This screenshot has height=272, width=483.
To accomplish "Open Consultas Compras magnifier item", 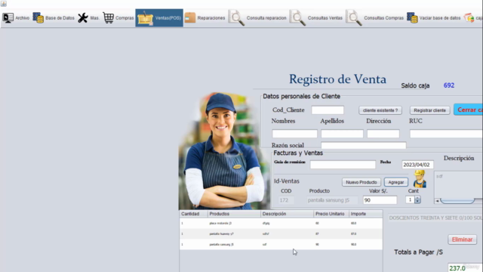I will [x=374, y=18].
